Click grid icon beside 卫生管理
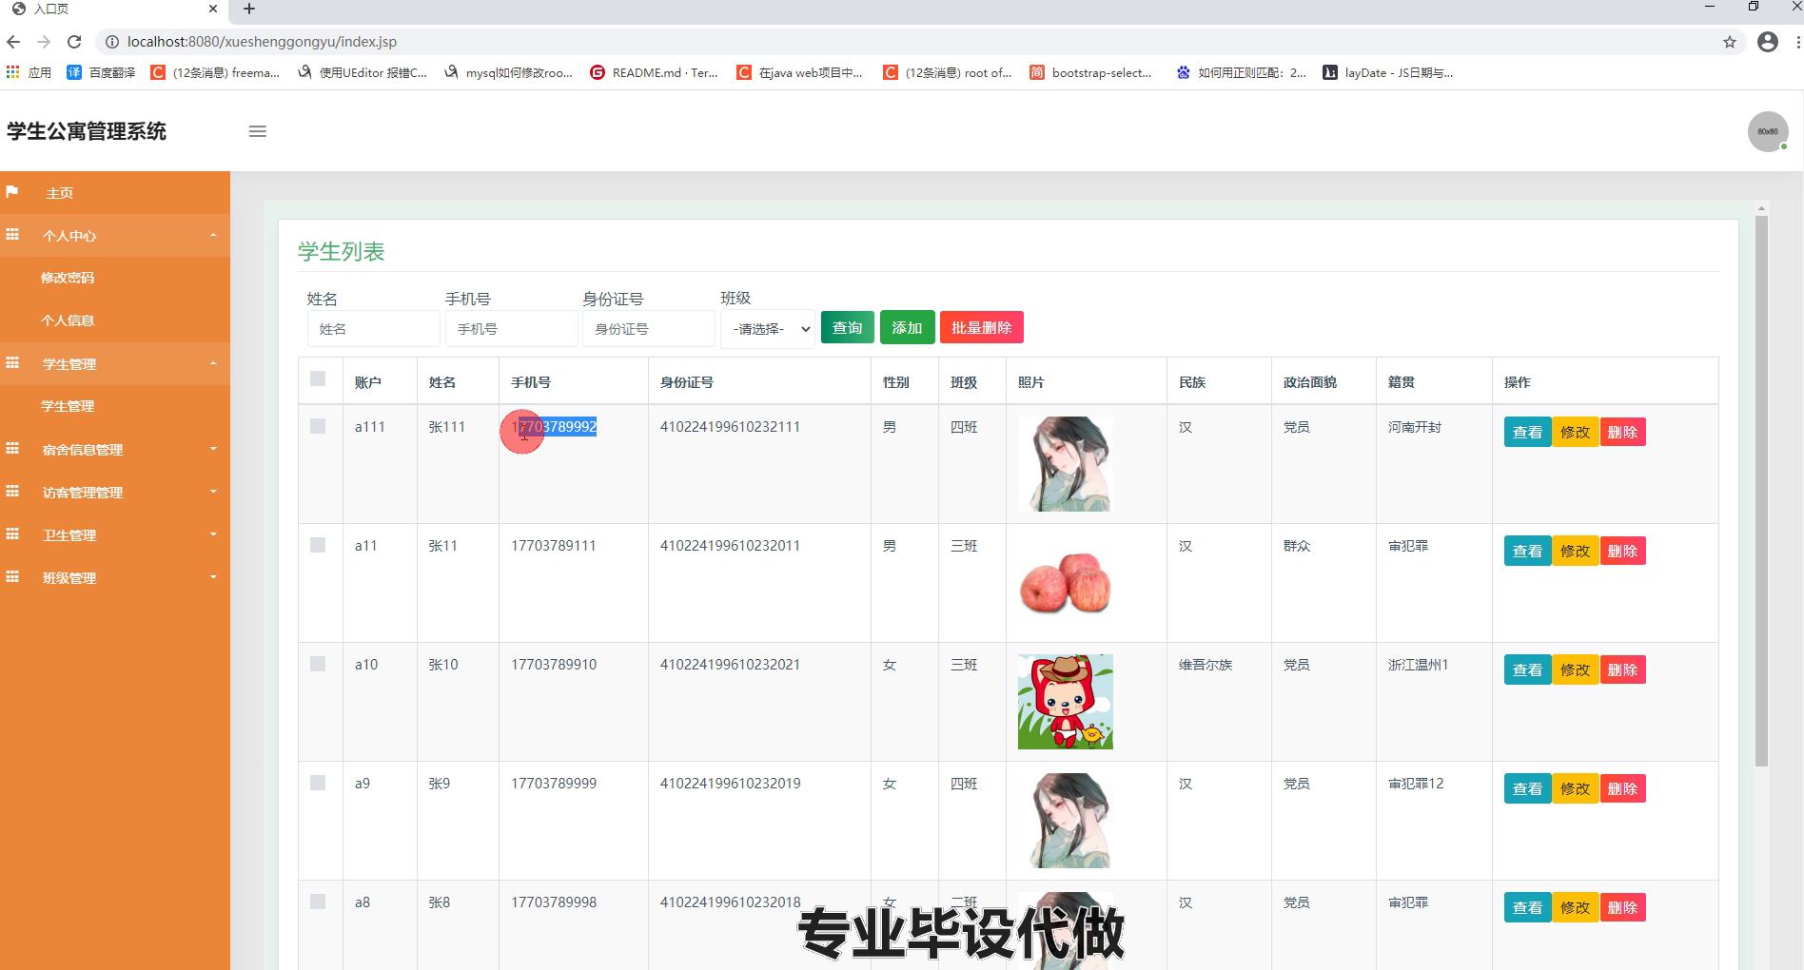The image size is (1804, 970). click(x=12, y=534)
